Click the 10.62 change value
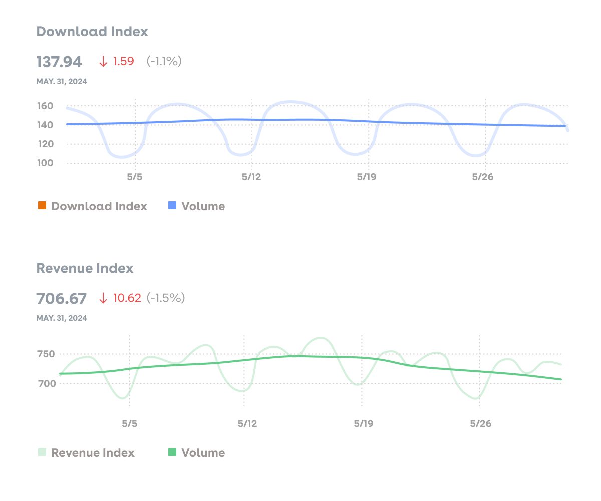The height and width of the screenshot is (501, 601). point(127,298)
